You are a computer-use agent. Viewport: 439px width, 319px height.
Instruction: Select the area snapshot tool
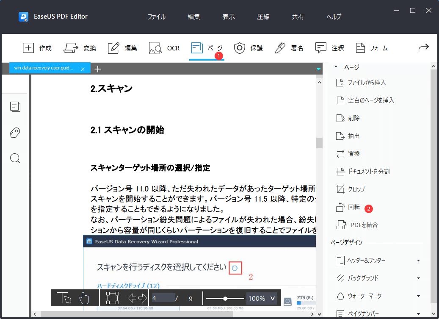[x=112, y=298]
